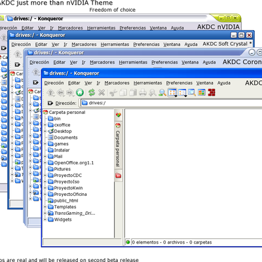
Task: Open the Preferencias menu in the AKDC Corona window
Action: (164, 62)
